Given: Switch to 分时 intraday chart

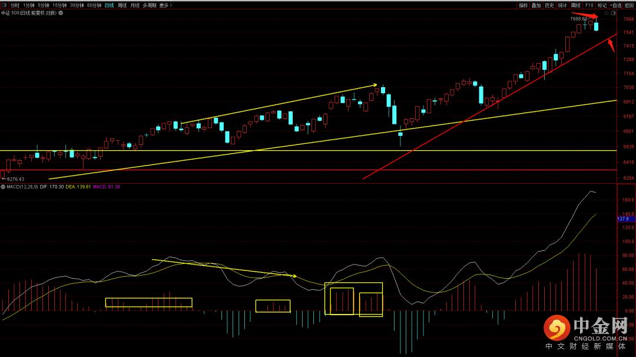Looking at the screenshot, I should (x=15, y=5).
